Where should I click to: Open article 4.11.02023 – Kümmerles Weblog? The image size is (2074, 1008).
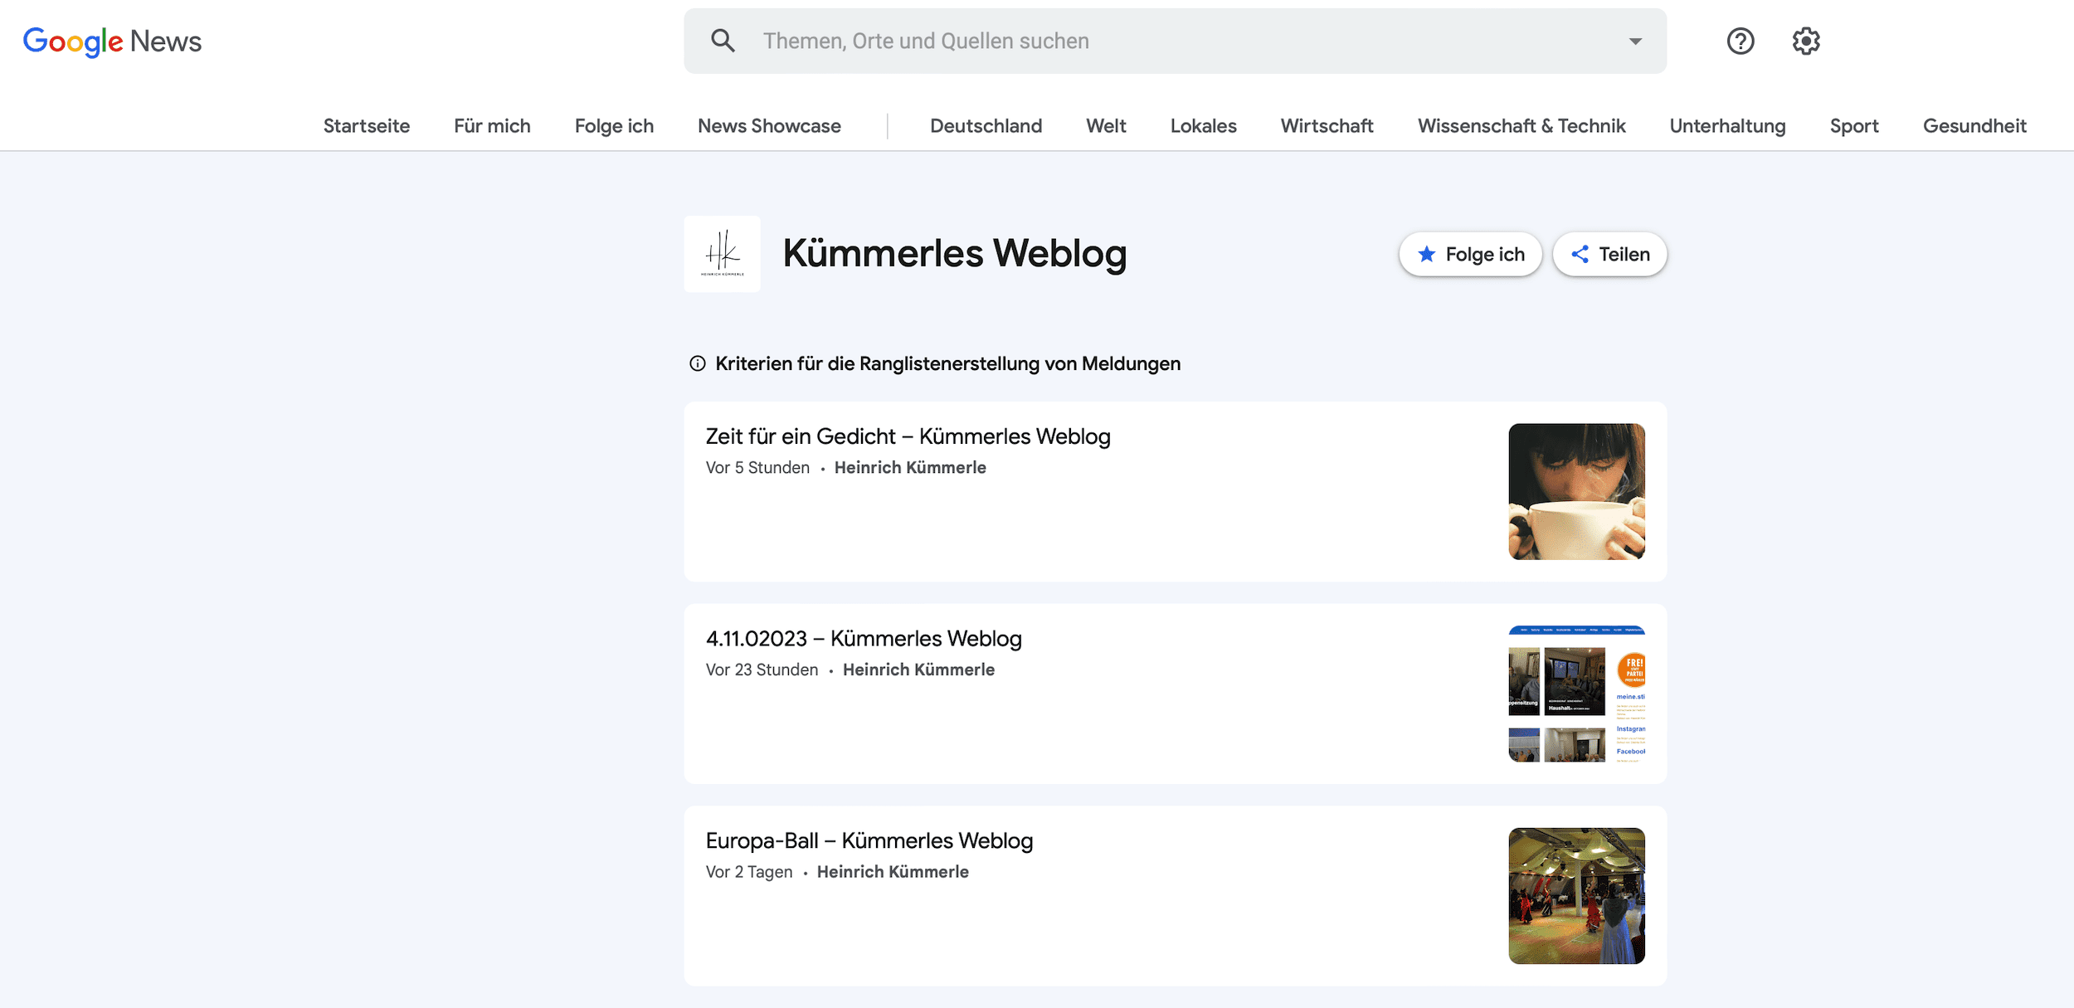(864, 639)
